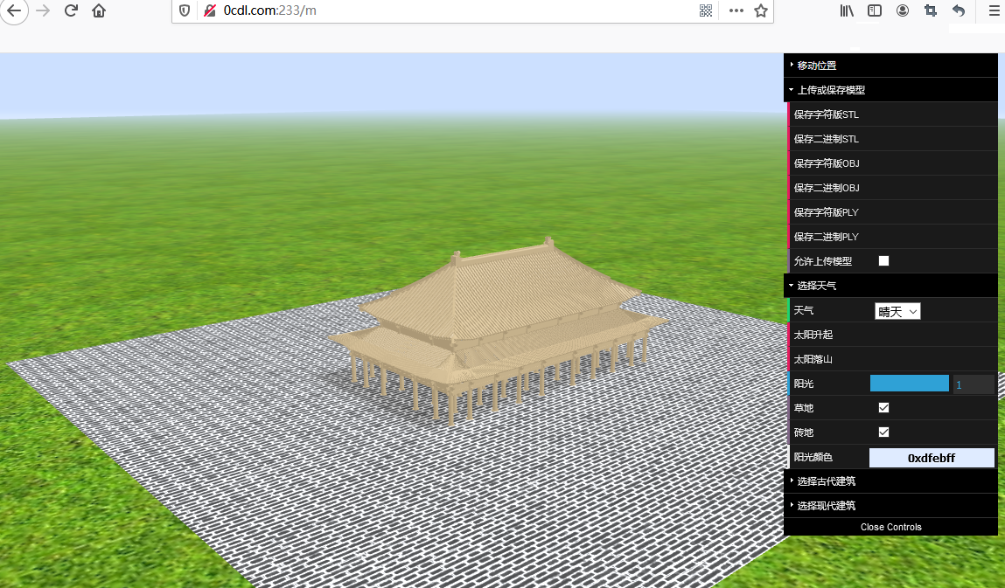Expand the 选择古代建筑 section
The width and height of the screenshot is (1005, 588).
[x=826, y=481]
